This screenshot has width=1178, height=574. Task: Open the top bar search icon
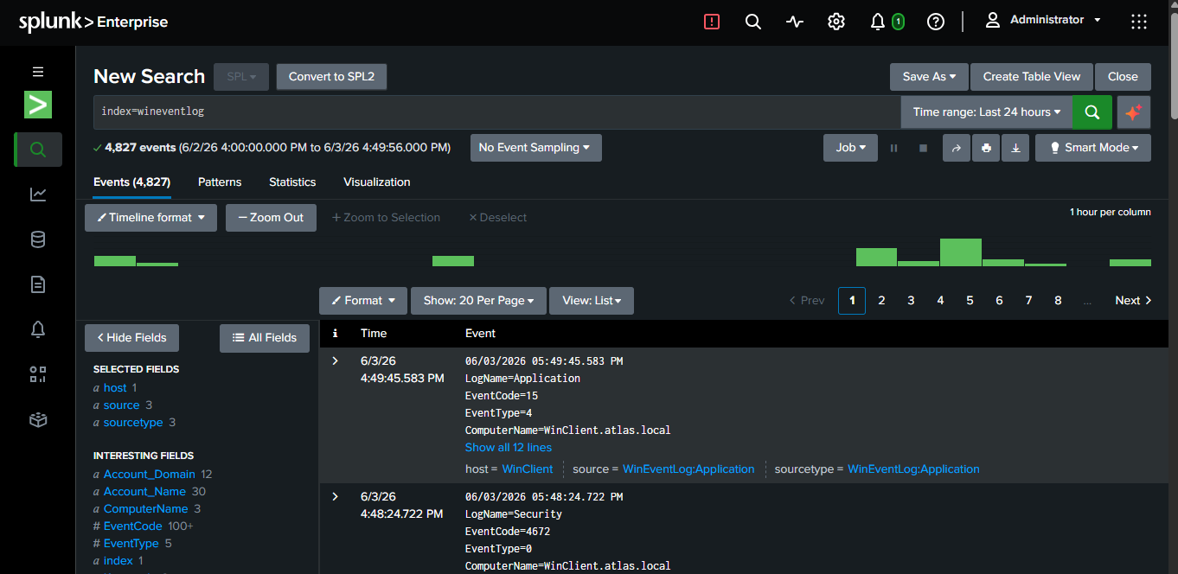[753, 22]
